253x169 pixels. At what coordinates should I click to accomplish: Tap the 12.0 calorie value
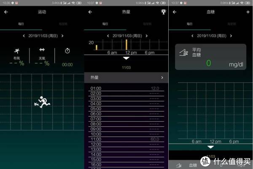click(x=155, y=88)
